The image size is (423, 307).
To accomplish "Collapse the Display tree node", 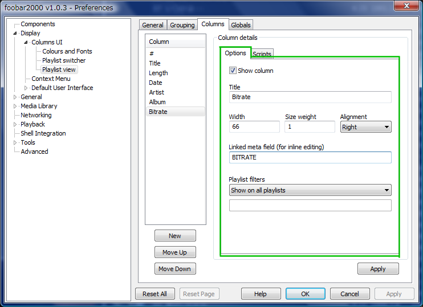I will tap(15, 33).
